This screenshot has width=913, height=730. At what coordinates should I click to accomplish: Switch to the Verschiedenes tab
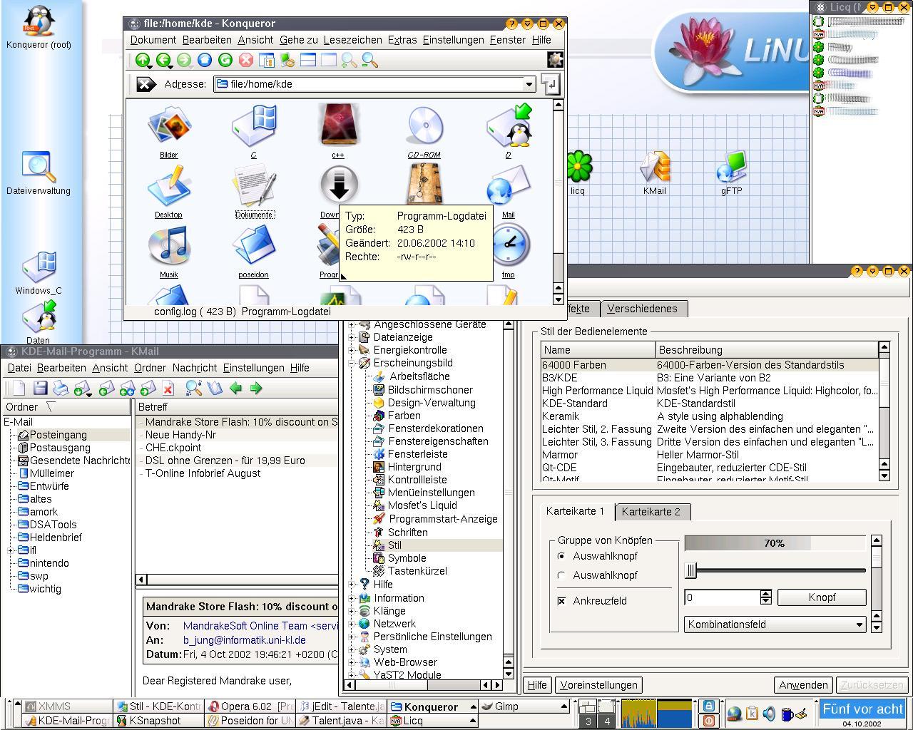click(643, 309)
